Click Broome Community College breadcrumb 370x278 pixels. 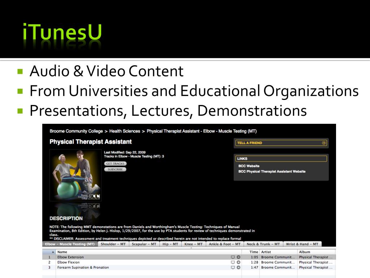pyautogui.click(x=76, y=131)
